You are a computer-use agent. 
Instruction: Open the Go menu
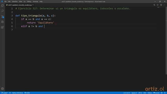25,2
